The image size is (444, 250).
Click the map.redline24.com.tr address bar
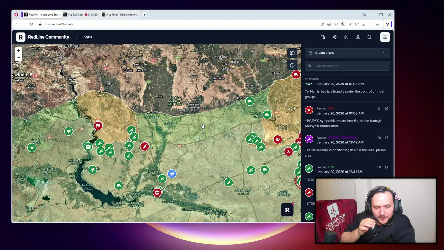point(59,24)
